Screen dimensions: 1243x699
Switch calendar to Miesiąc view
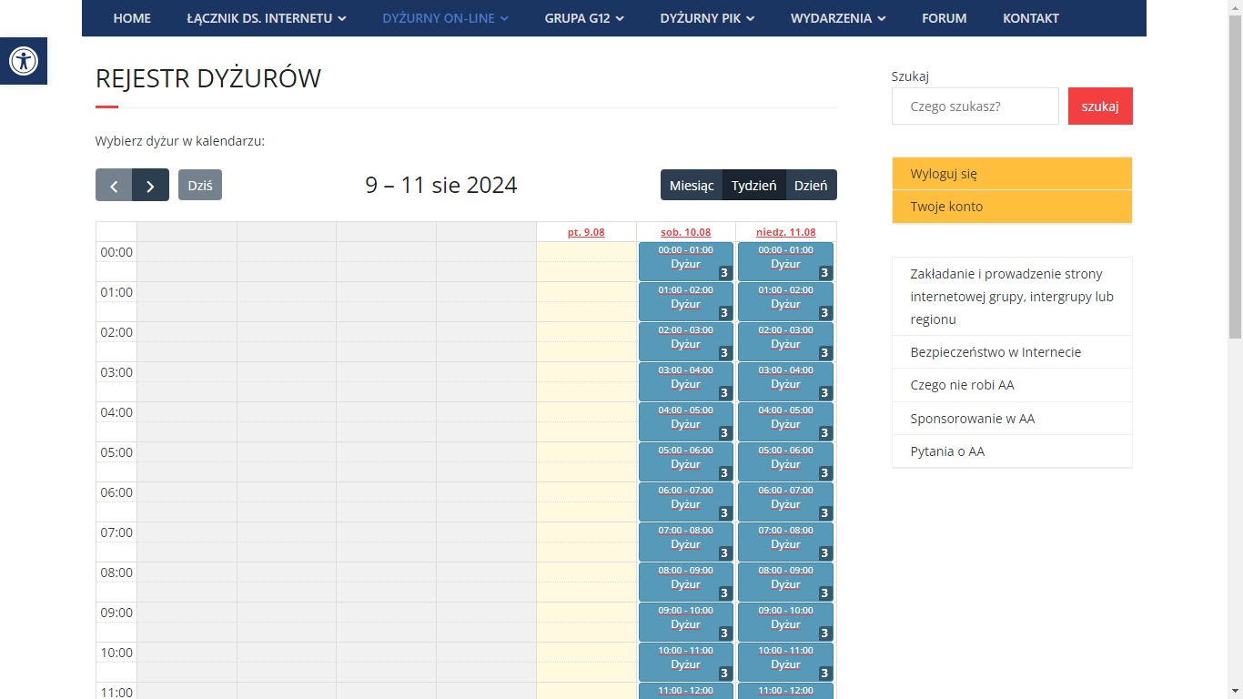point(691,186)
